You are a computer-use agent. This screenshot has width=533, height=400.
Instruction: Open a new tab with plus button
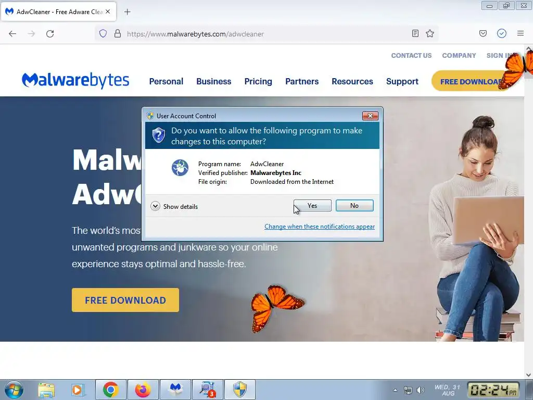(x=127, y=12)
